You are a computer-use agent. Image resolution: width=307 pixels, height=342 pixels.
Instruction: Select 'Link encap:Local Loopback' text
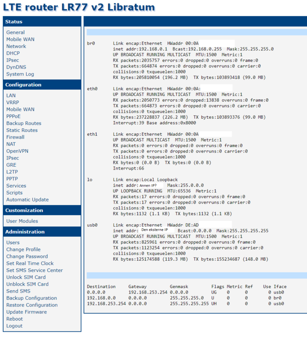(145, 180)
